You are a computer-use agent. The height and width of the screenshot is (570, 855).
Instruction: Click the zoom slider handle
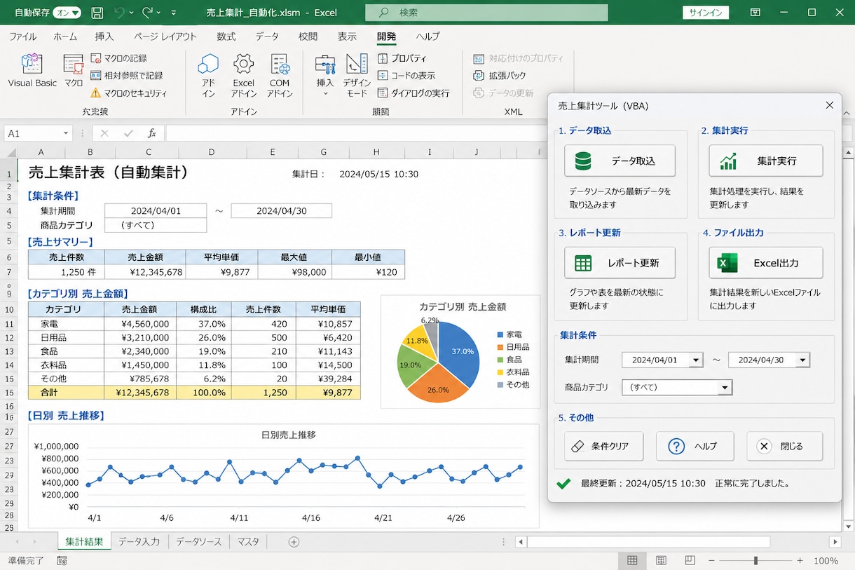(x=755, y=561)
